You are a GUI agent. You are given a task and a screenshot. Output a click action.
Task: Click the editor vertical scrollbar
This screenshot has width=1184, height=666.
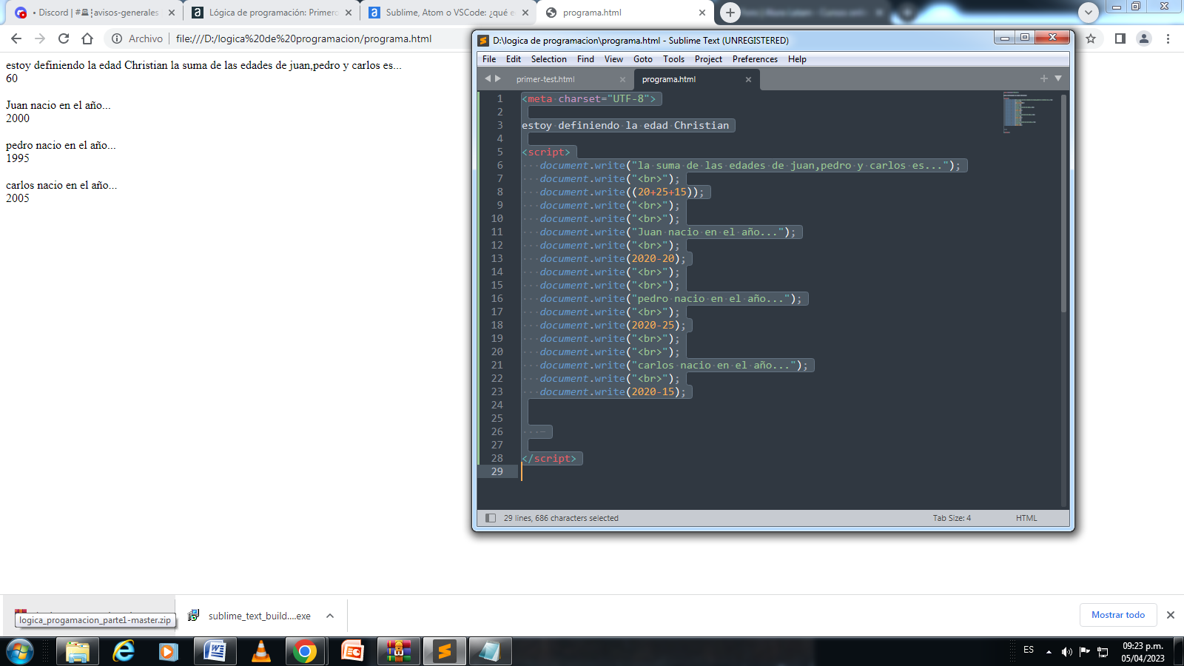pyautogui.click(x=1064, y=203)
